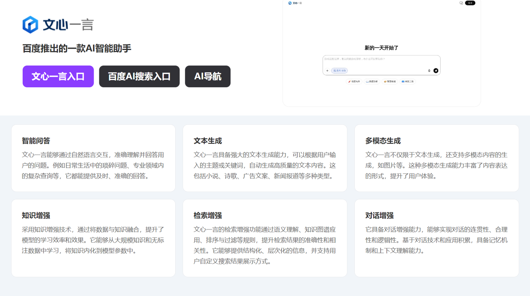Open the 文心一言入口 purple button
The image size is (530, 296).
pos(58,77)
